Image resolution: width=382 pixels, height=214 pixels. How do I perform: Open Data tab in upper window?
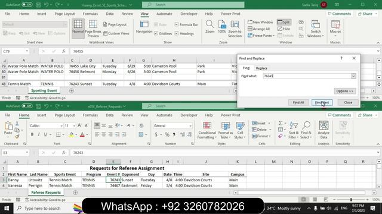[110, 14]
